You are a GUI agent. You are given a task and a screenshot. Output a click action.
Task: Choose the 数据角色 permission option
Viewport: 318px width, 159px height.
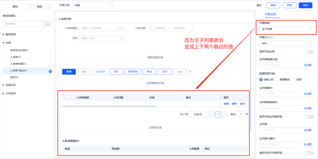point(283,79)
